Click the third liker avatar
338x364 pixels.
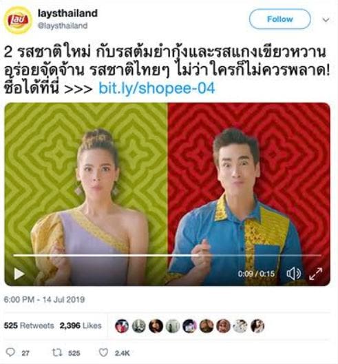[156, 325]
